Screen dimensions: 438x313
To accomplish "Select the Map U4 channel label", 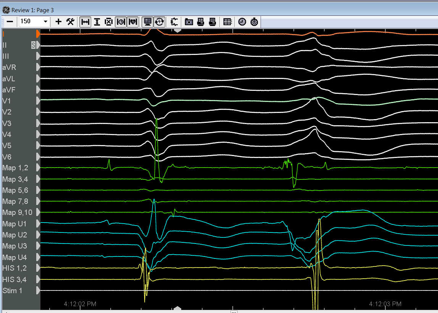I will pyautogui.click(x=14, y=257).
